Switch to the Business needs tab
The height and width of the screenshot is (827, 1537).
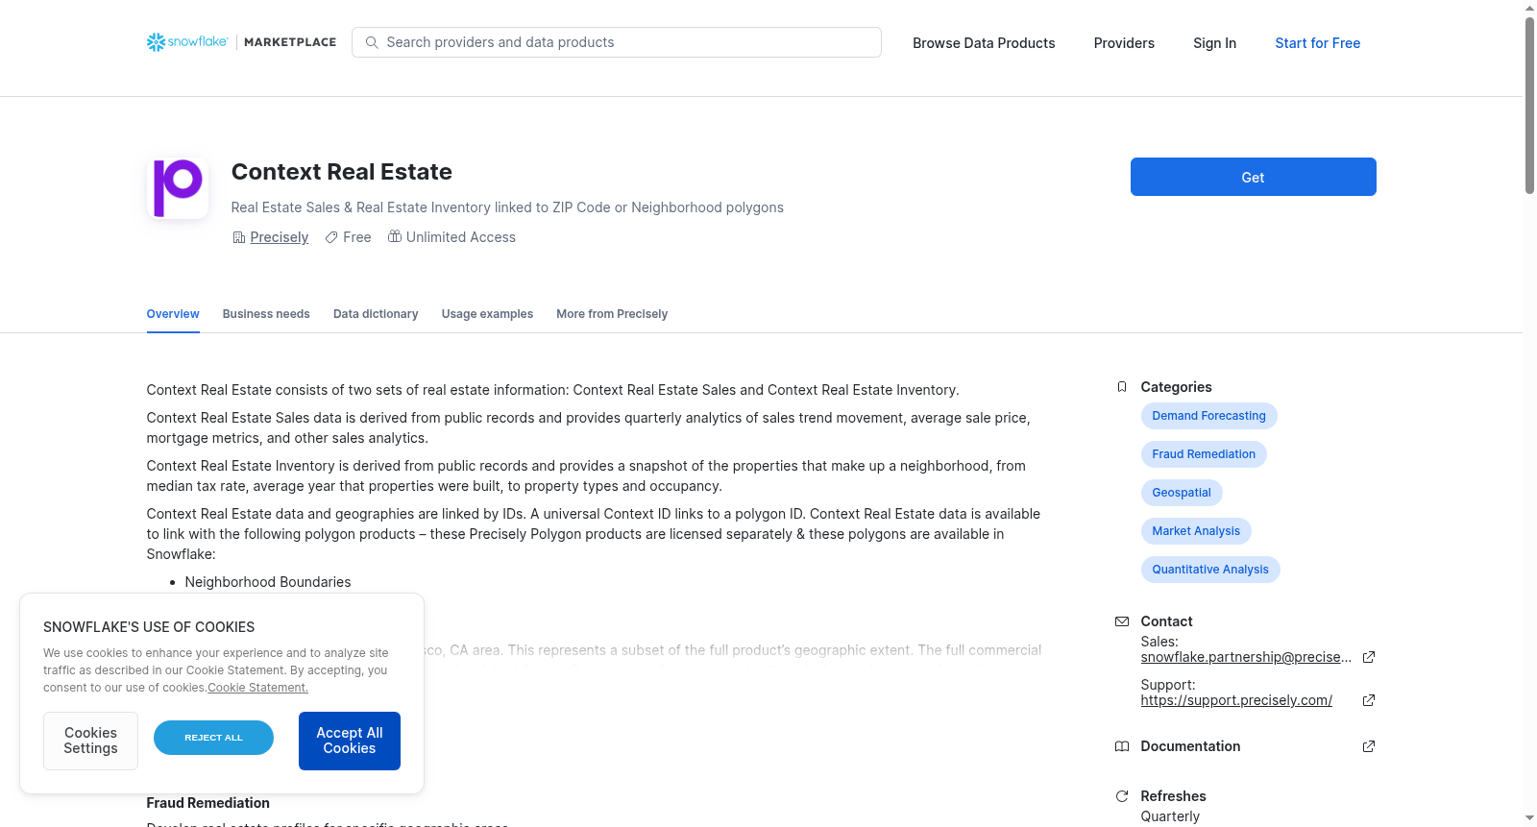[x=266, y=314]
